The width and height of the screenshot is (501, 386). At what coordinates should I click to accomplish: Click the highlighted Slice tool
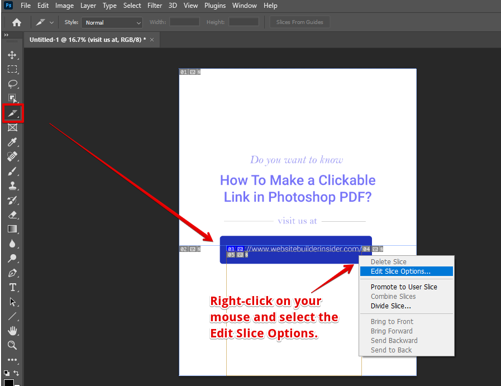click(x=12, y=113)
